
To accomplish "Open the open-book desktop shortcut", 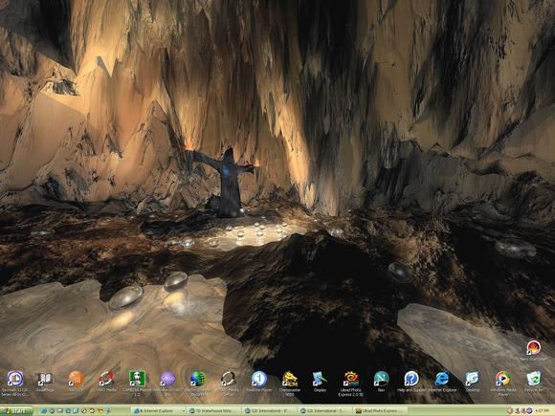I will 46,379.
